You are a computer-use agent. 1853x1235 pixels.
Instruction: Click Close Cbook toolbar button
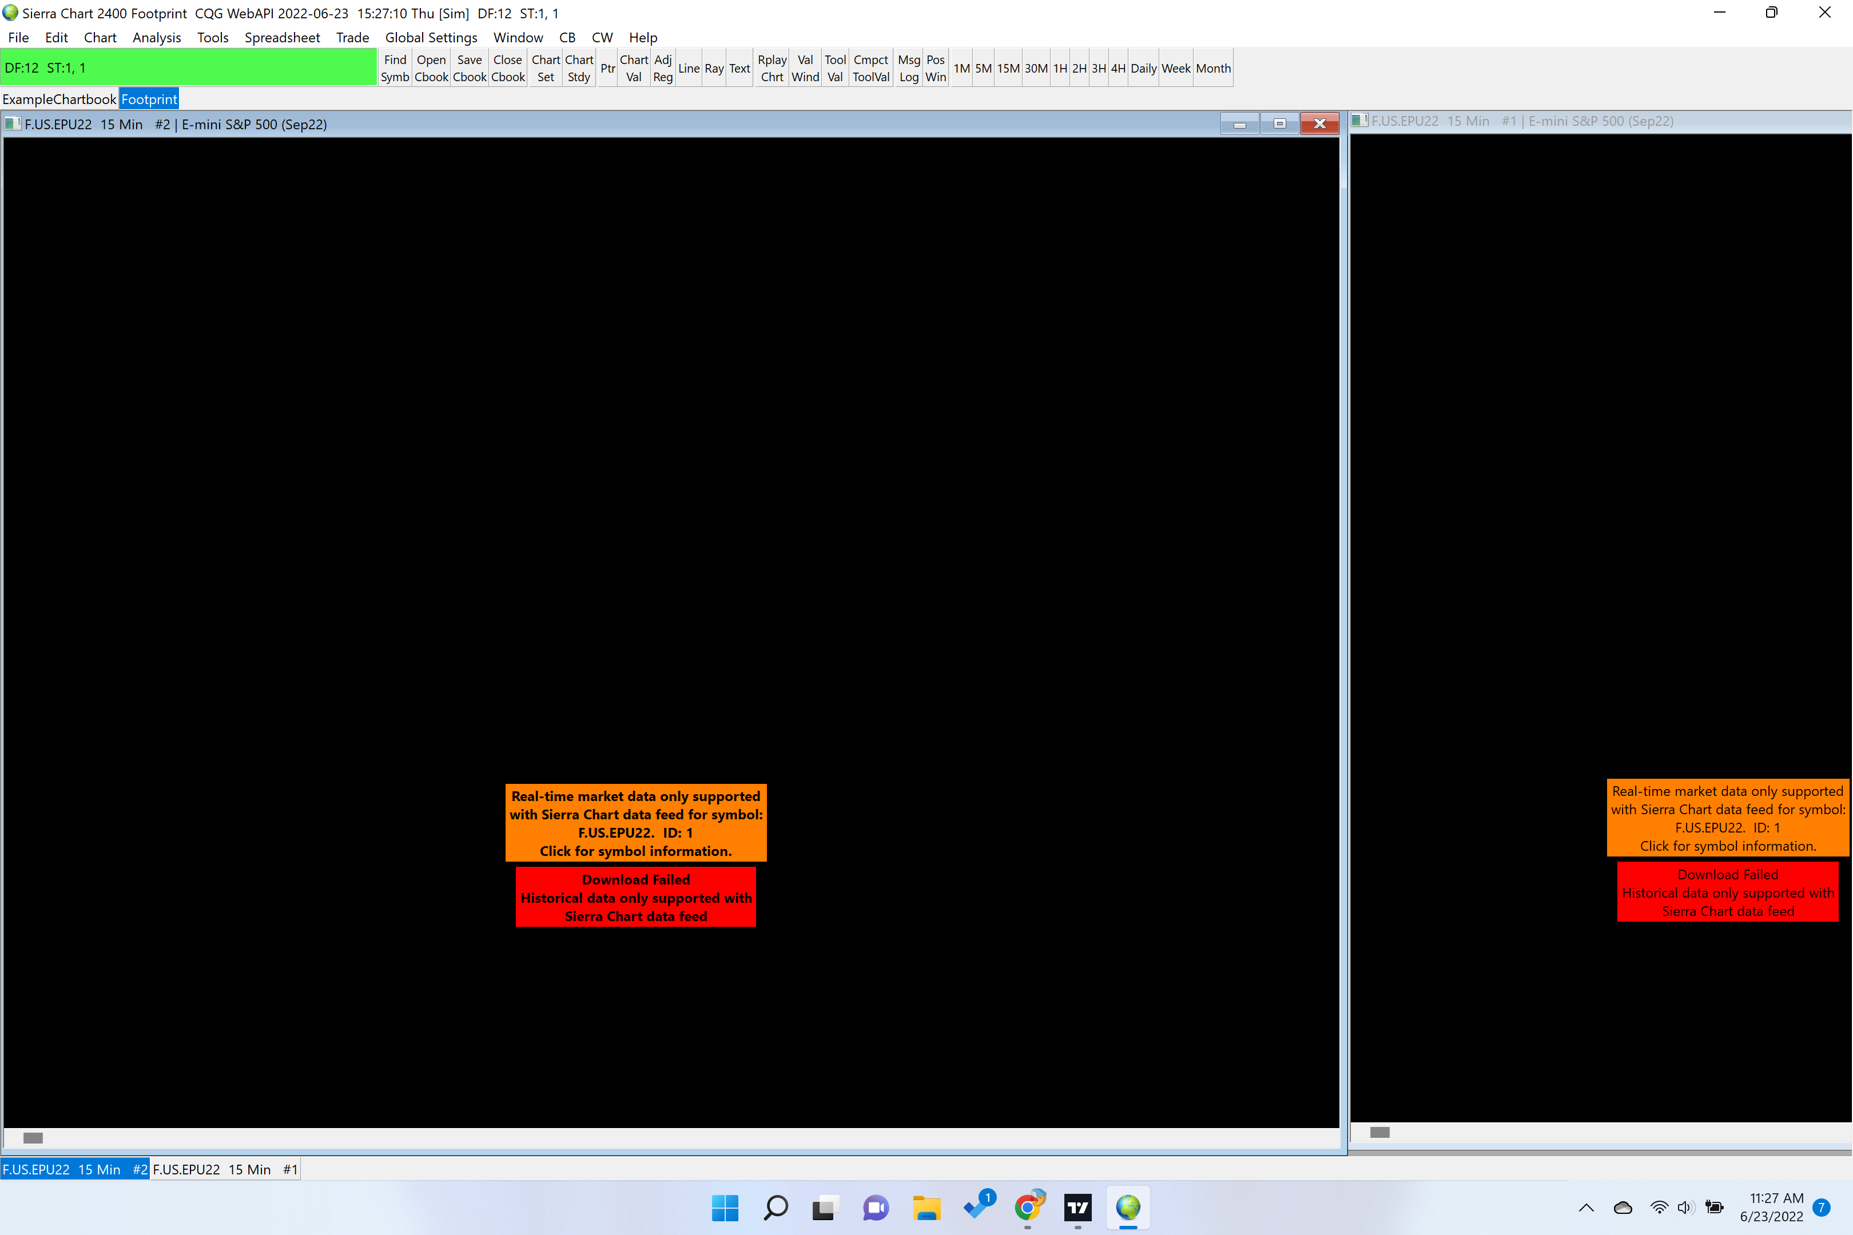pos(507,67)
